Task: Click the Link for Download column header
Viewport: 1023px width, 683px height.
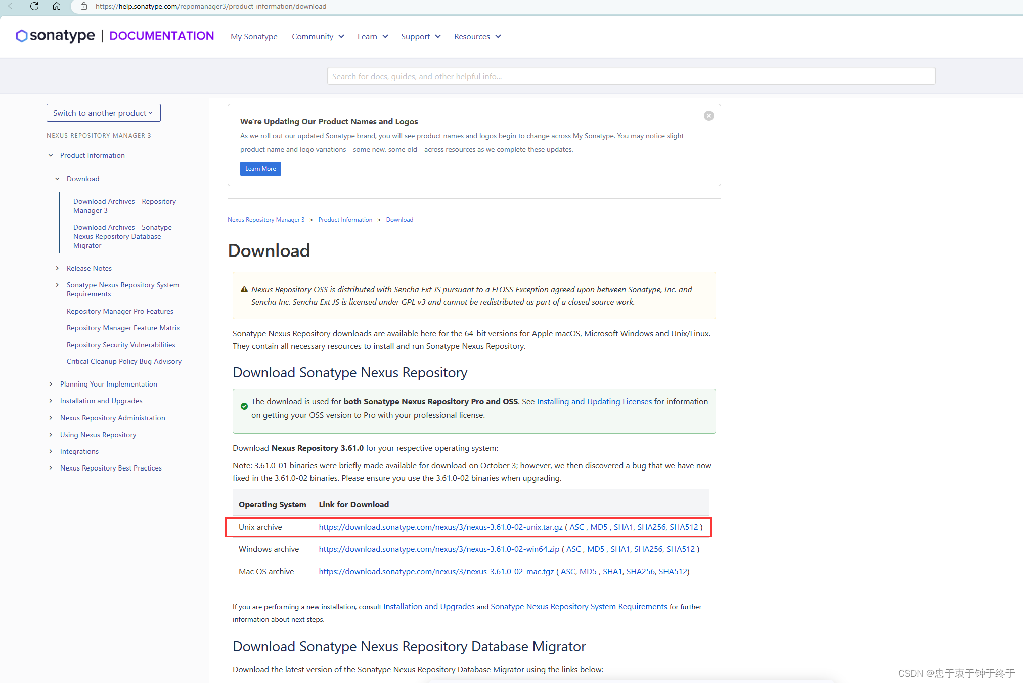Action: coord(354,504)
